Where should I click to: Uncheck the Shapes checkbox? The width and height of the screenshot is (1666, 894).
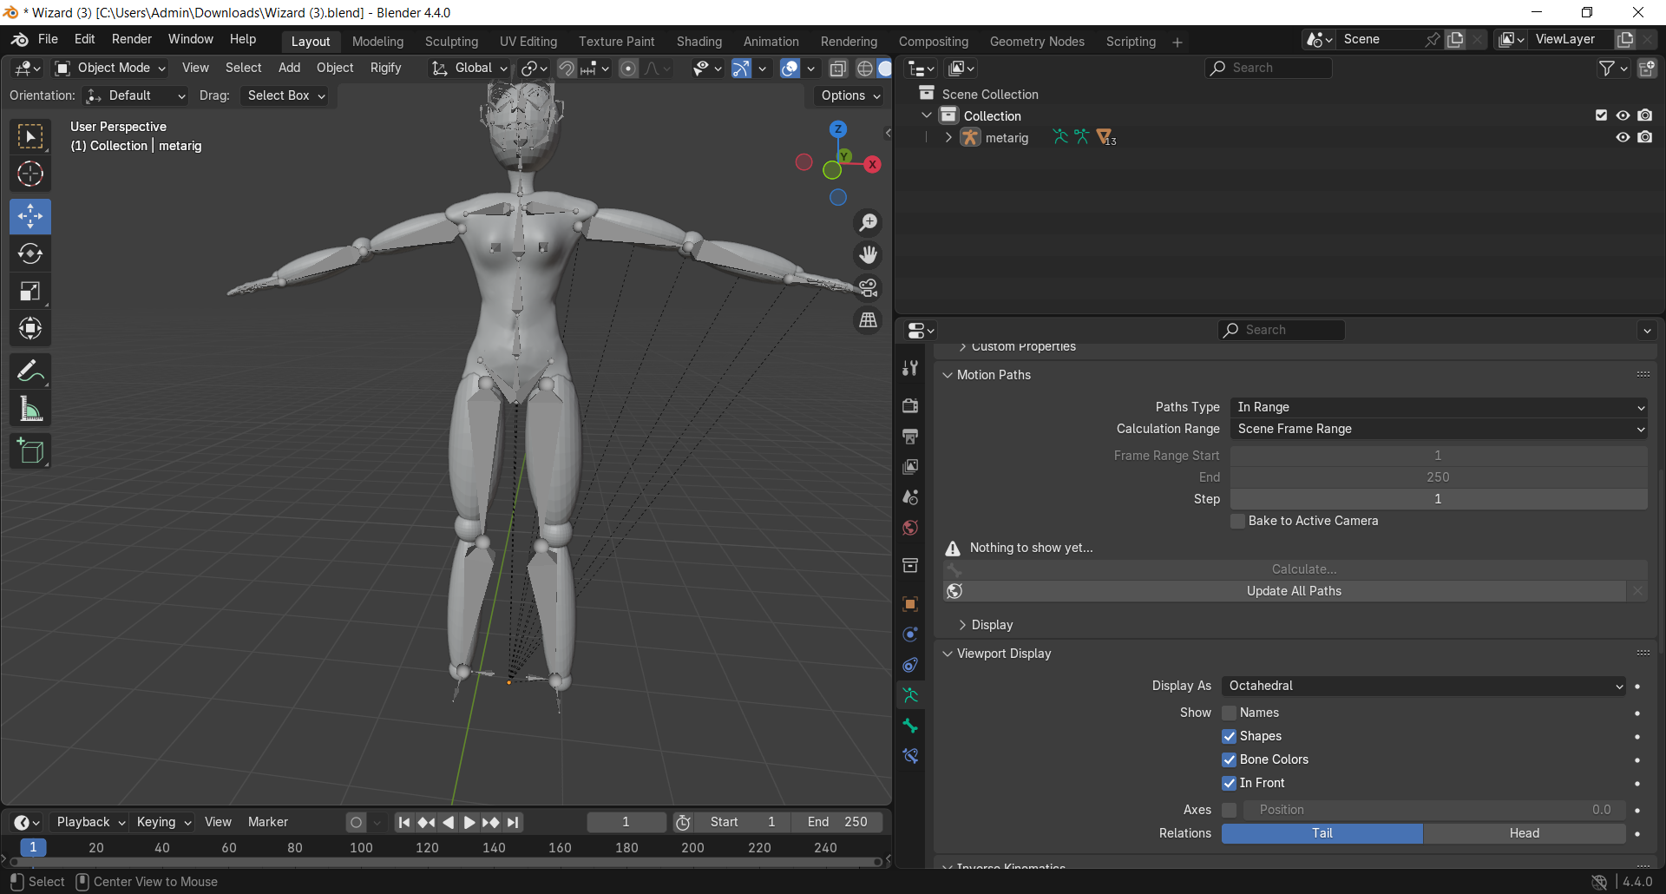point(1229,736)
